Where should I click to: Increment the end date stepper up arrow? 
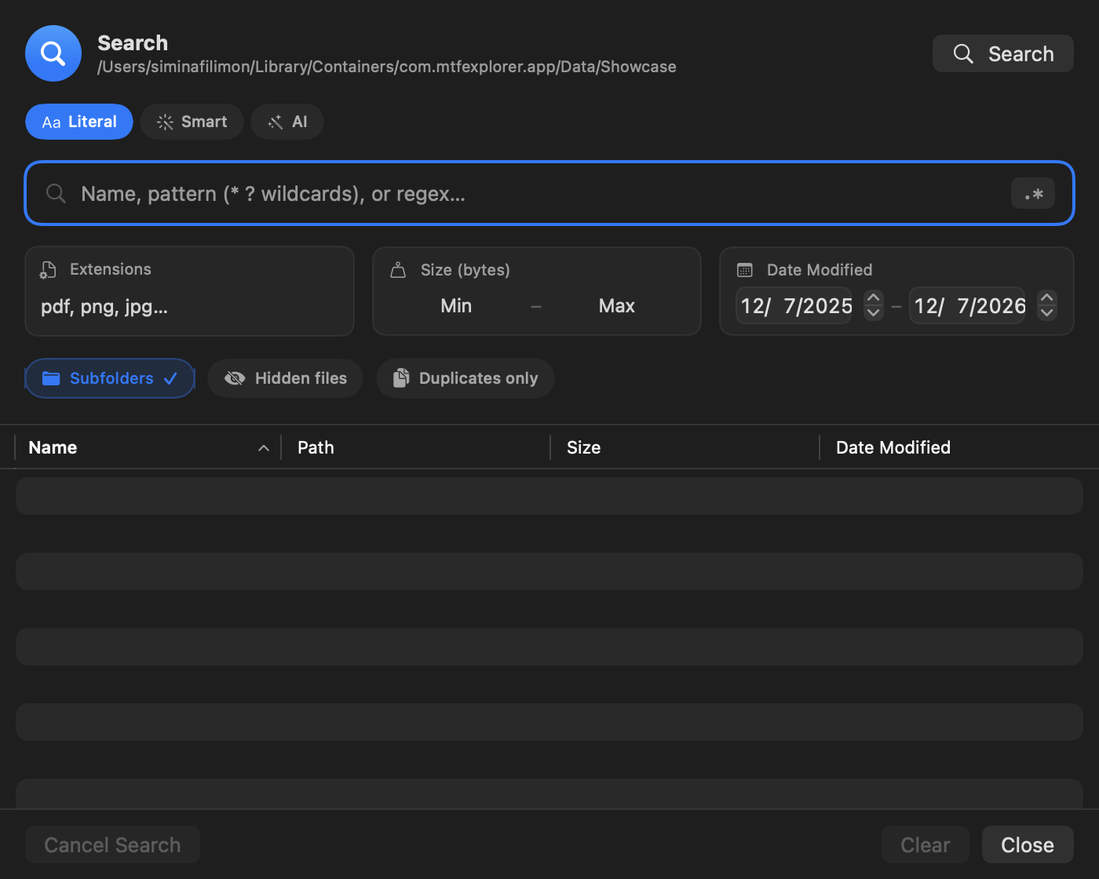tap(1047, 298)
